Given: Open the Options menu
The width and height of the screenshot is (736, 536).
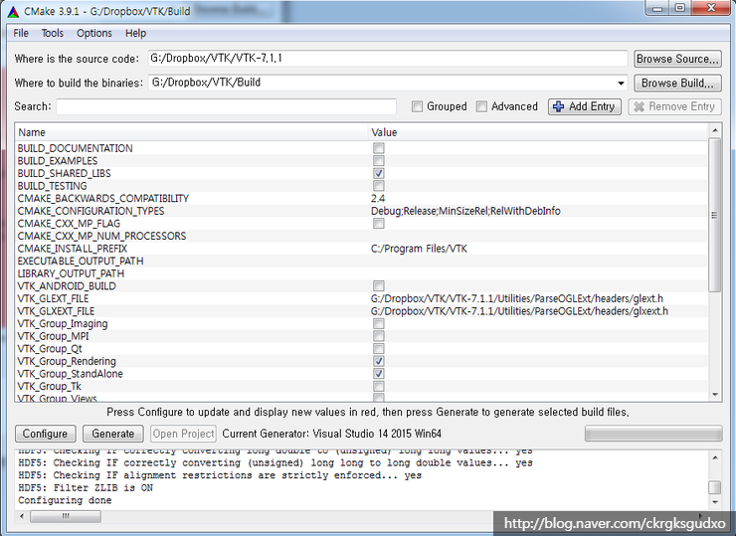Looking at the screenshot, I should 94,33.
